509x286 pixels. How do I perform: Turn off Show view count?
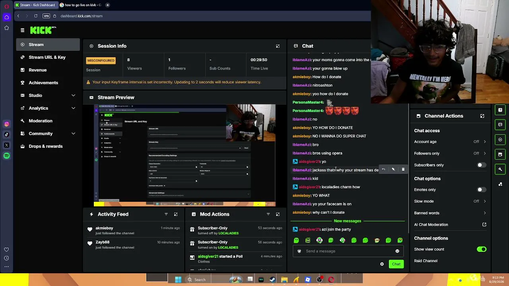point(482,249)
